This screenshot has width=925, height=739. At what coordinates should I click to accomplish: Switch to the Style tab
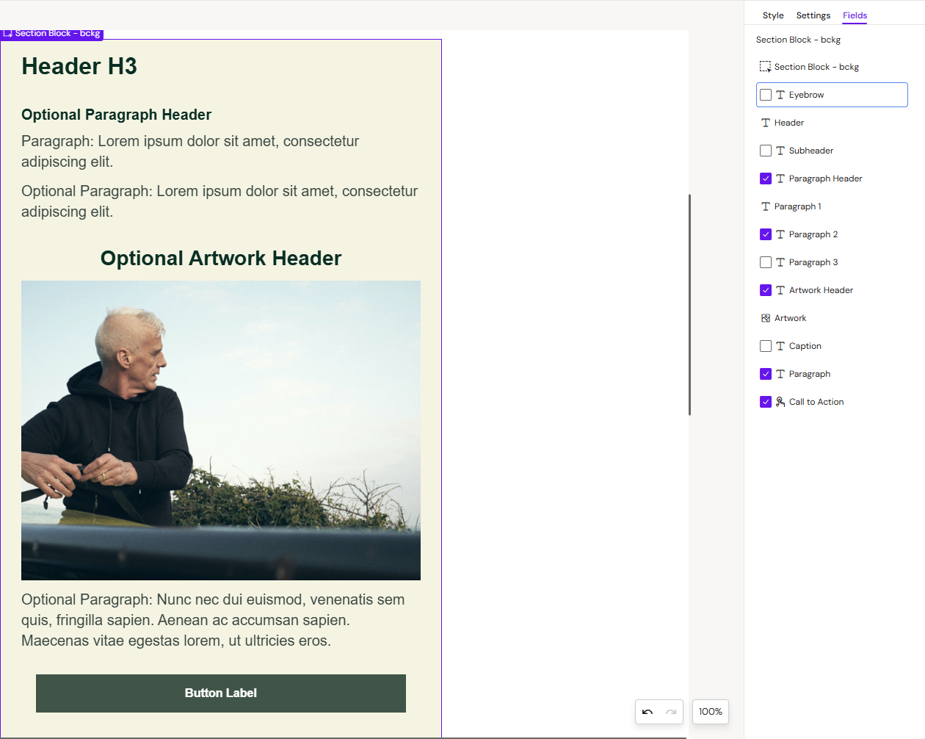click(772, 15)
